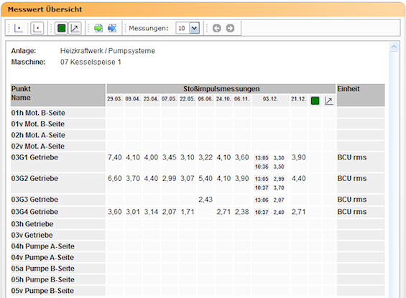Click value 4,40 under 21.12. column
This screenshot has width=406, height=298.
[x=298, y=178]
